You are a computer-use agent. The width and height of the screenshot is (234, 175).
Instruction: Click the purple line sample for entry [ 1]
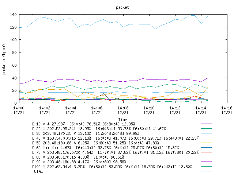(206, 124)
